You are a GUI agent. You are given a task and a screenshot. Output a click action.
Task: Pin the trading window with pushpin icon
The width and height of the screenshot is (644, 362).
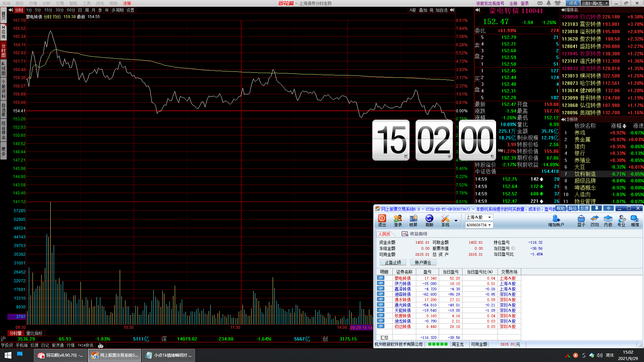click(597, 208)
